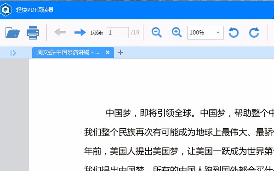
Task: Go to previous page with the left arrow
Action: tap(60, 32)
